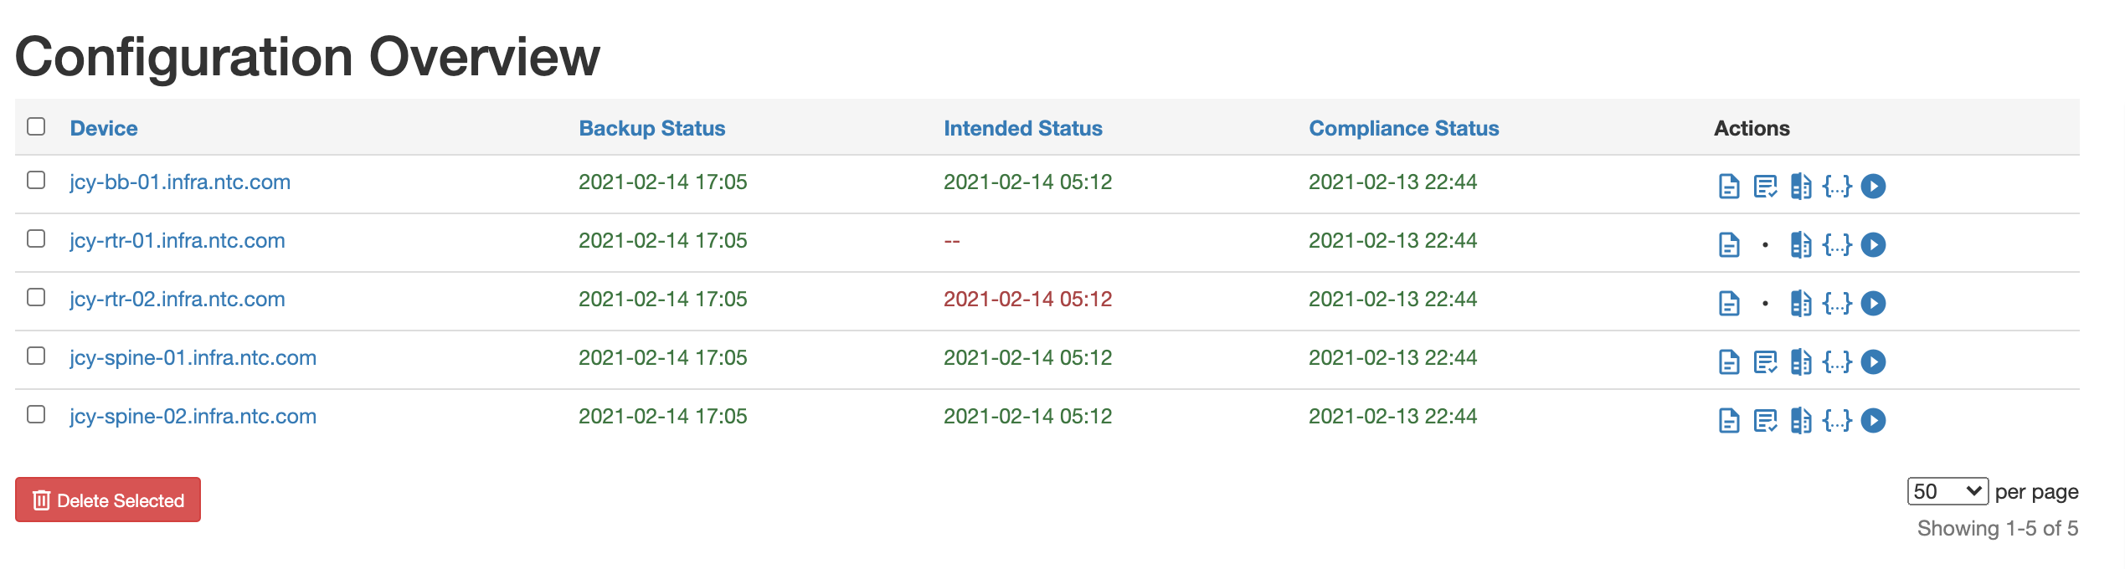Image resolution: width=2125 pixels, height=569 pixels.
Task: Sort by Intended Status column
Action: tap(1023, 128)
